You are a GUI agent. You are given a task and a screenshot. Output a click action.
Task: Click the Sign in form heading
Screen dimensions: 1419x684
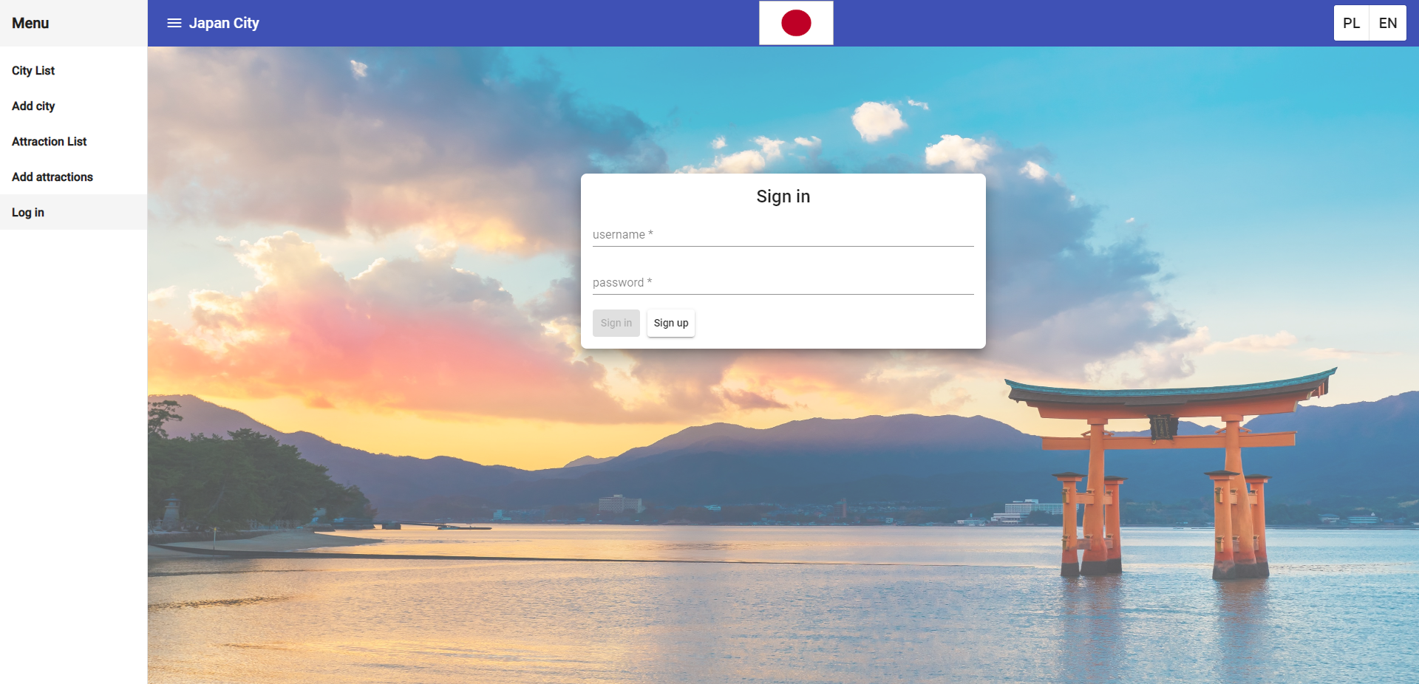coord(783,196)
